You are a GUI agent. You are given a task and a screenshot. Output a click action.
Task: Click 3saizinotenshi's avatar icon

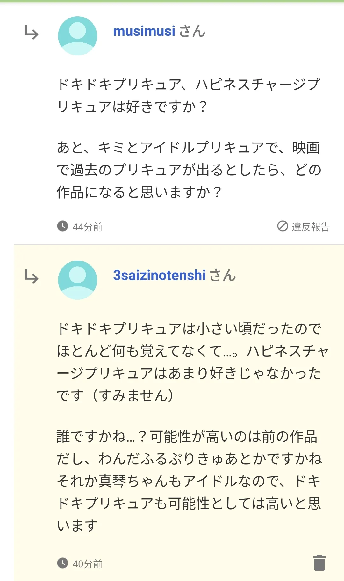[x=77, y=280]
